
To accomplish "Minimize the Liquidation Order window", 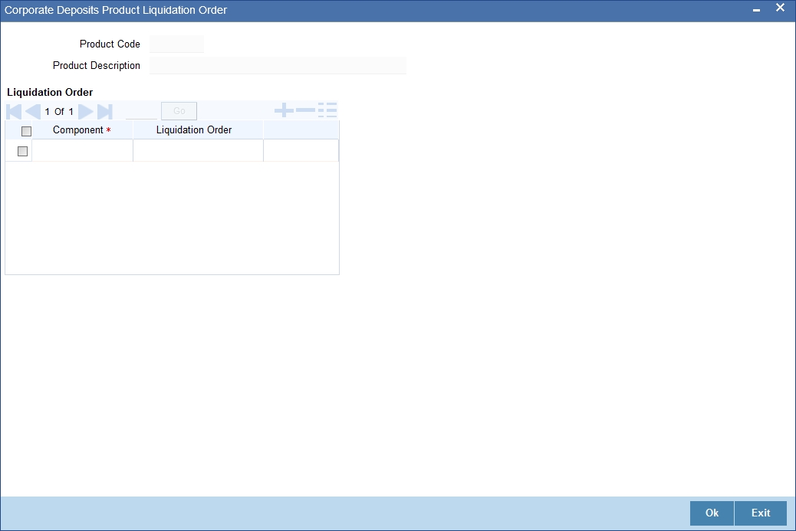I will [756, 10].
